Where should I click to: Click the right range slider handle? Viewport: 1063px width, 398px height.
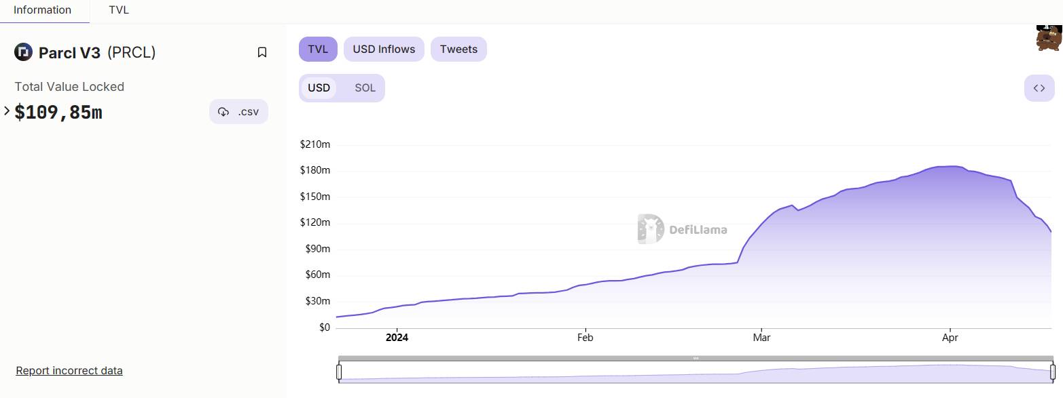coord(1053,372)
